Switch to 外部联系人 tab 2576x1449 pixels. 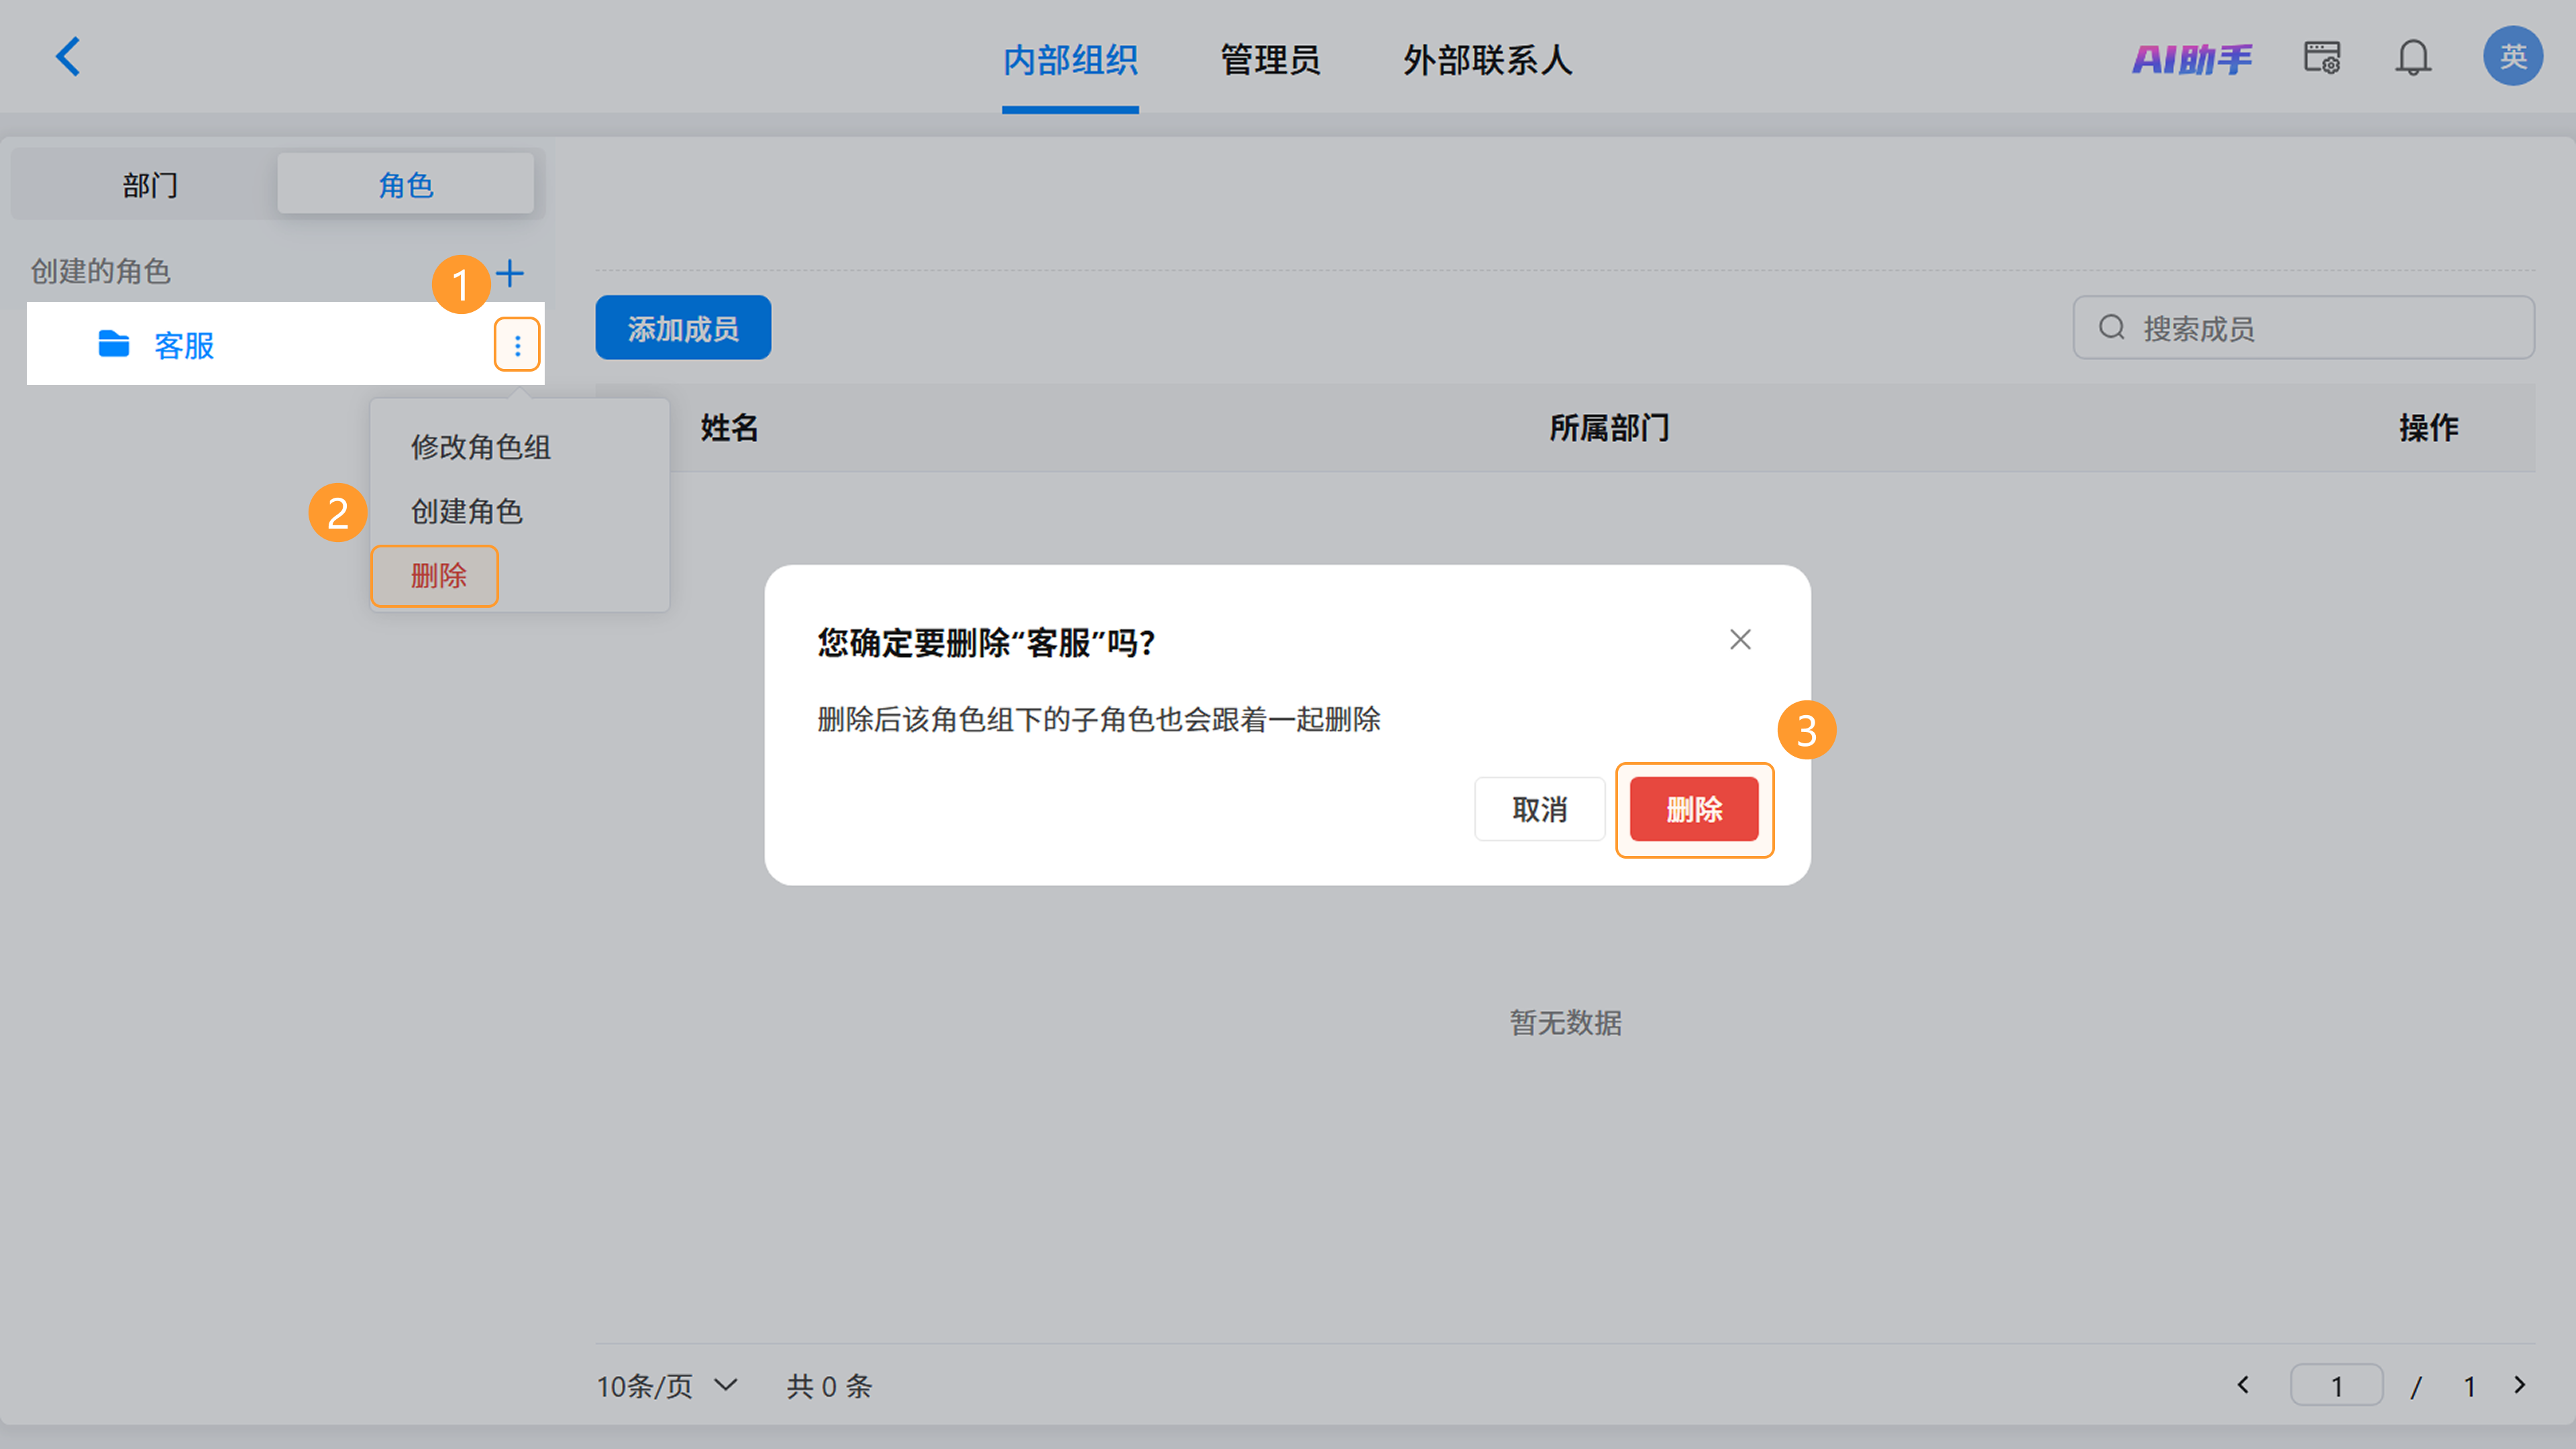click(x=1487, y=60)
